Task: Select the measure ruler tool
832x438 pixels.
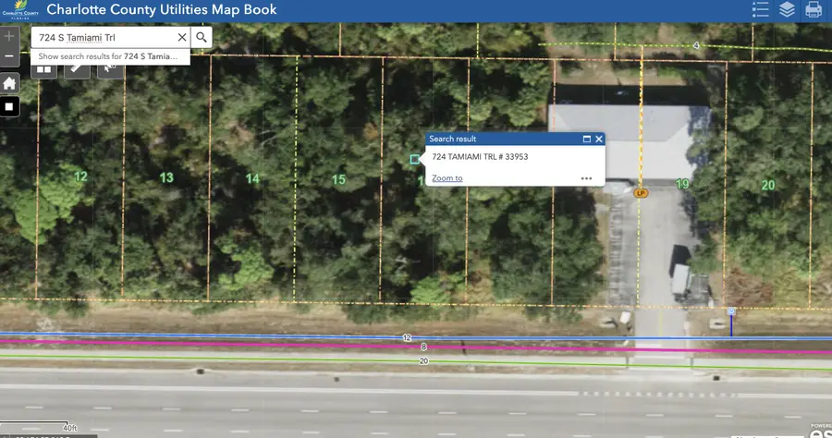Action: (77, 69)
